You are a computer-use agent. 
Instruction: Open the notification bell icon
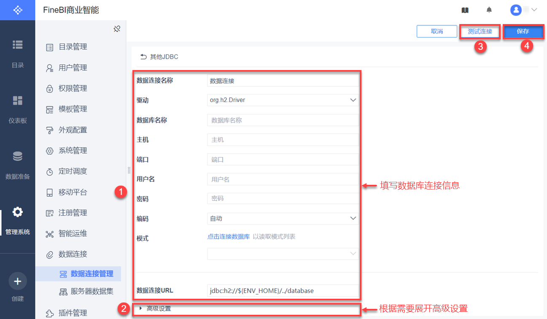click(489, 10)
